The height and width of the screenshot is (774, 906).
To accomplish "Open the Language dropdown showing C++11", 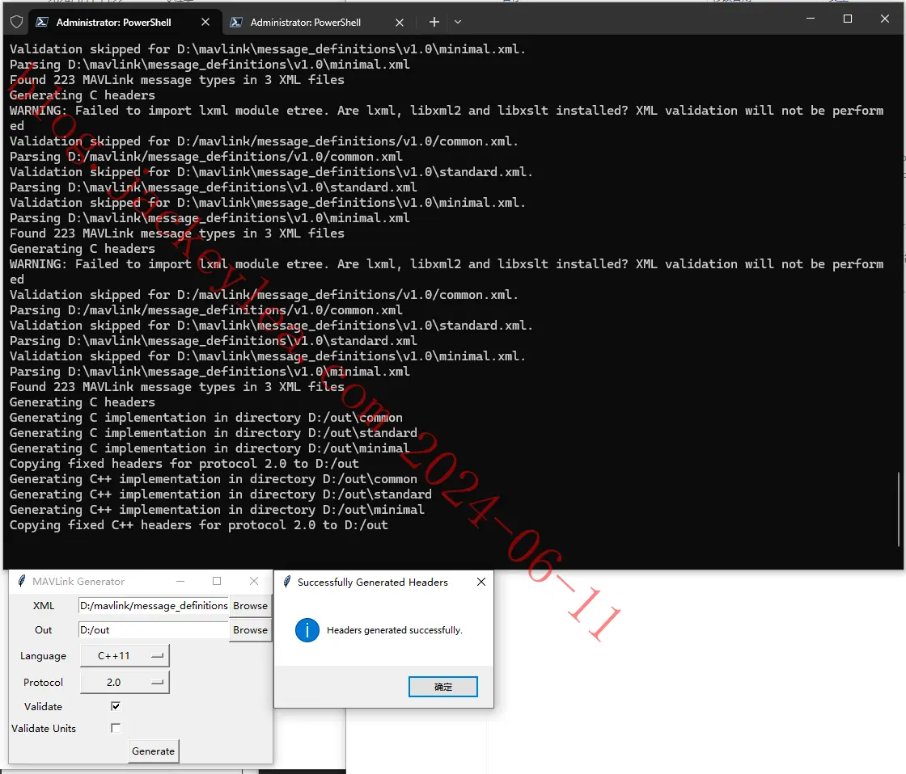I will (x=125, y=656).
